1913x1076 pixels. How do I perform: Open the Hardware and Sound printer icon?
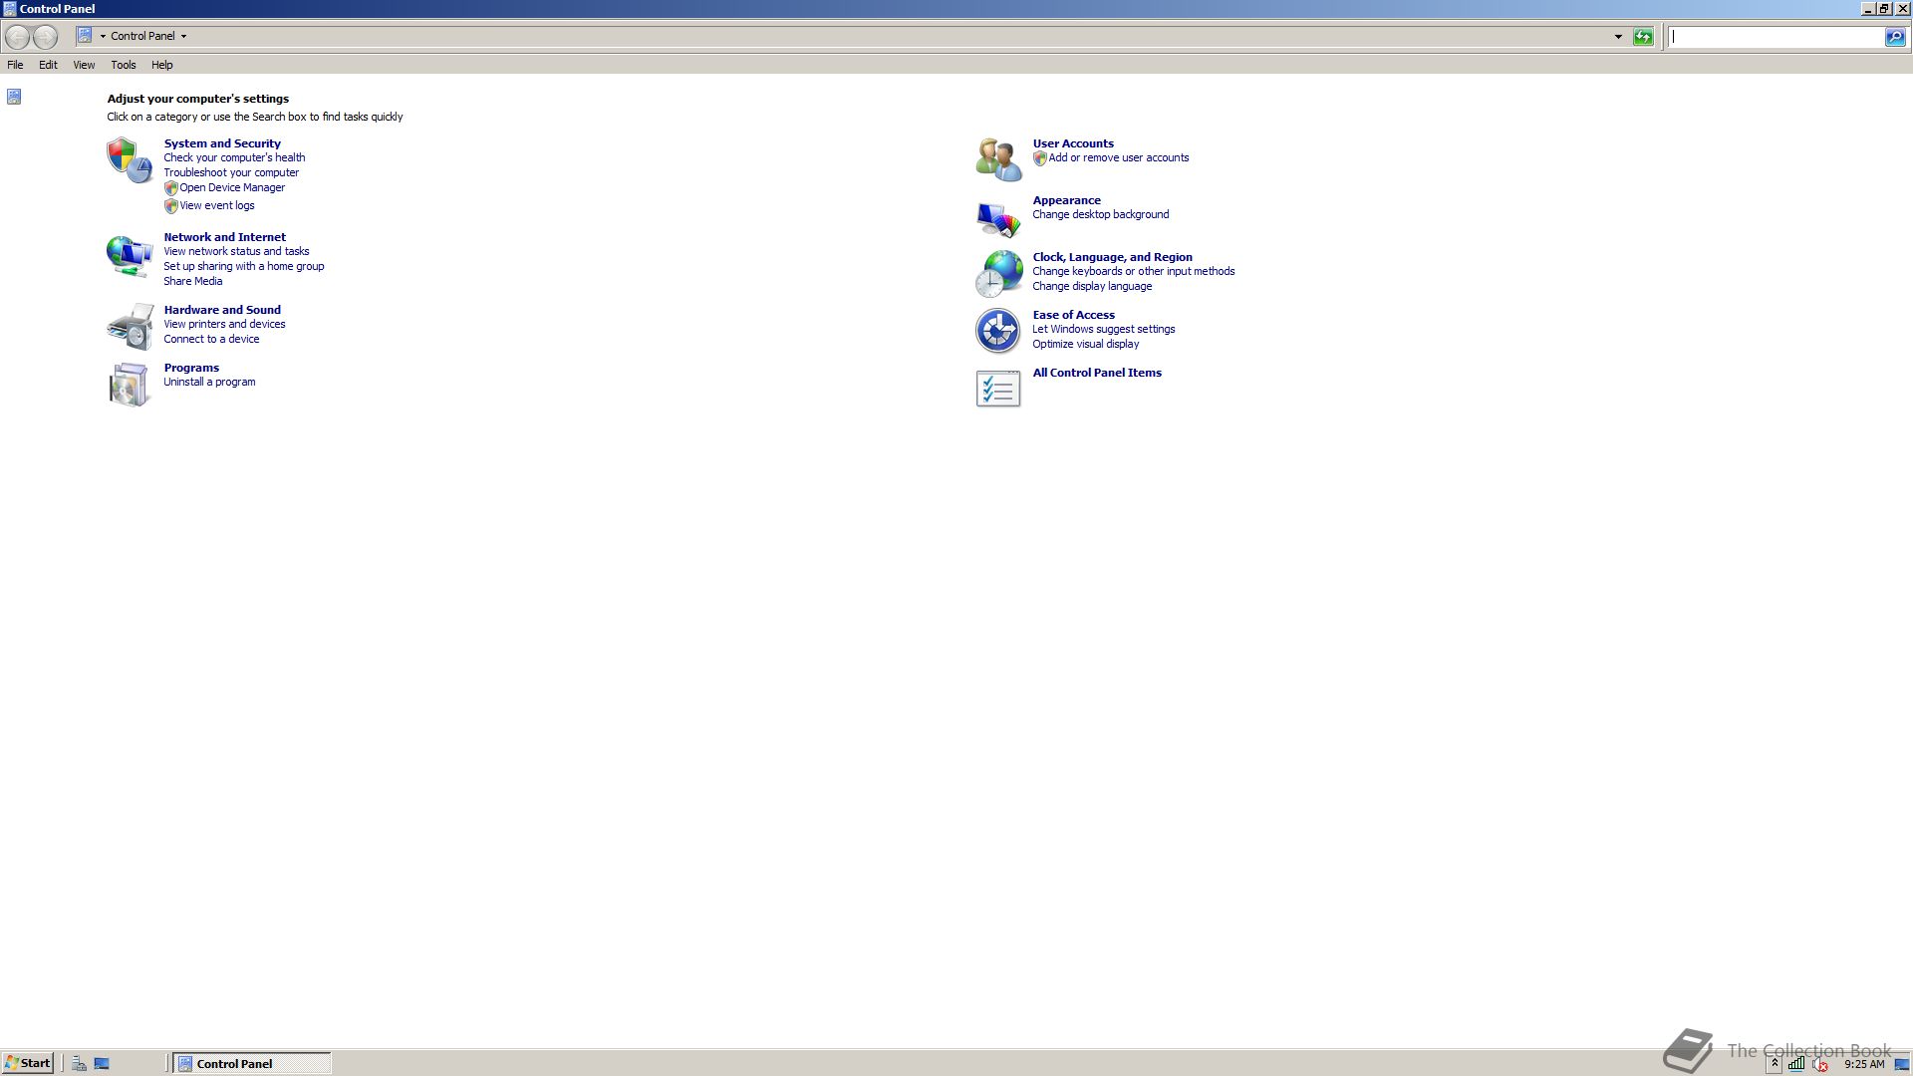point(130,327)
